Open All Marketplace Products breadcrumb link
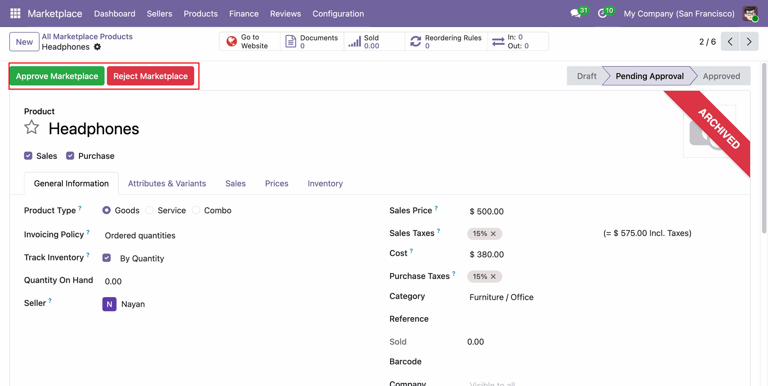Screen dimensions: 768x386 coord(87,36)
